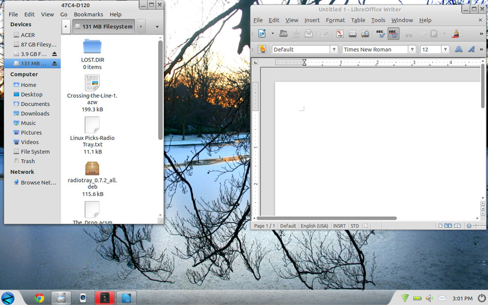Open paragraph style Default dropdown arrow
Screen dimensions: 488x305
334,49
